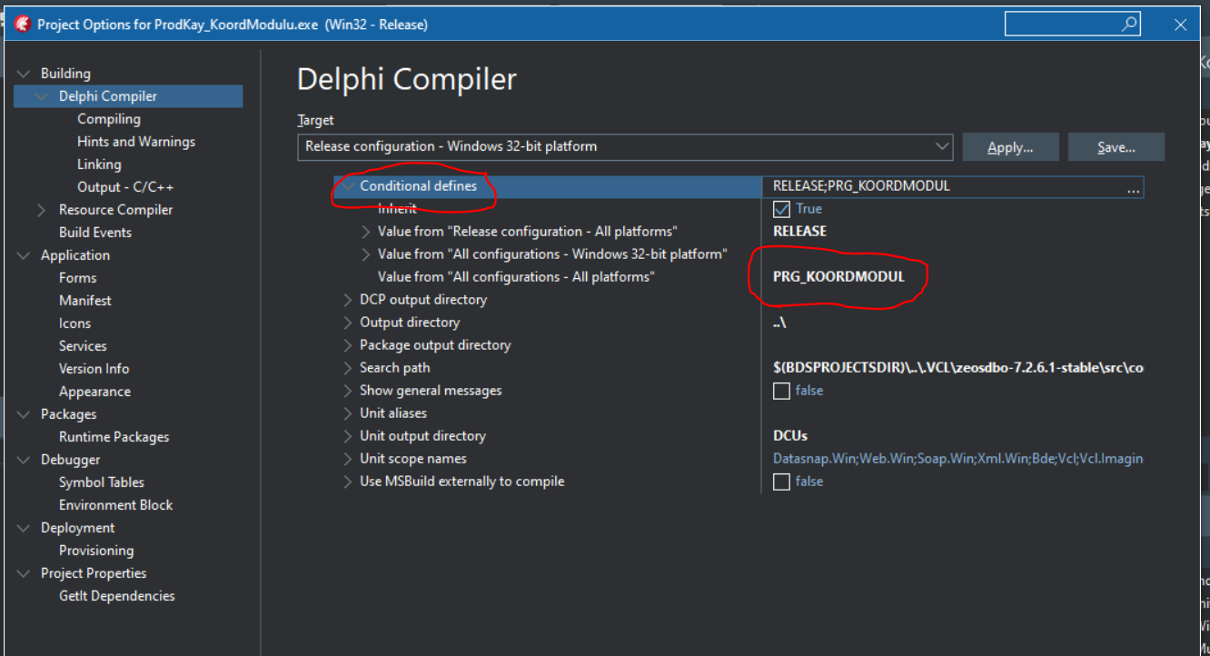Go to the Provisioning page
1210x656 pixels.
[96, 551]
